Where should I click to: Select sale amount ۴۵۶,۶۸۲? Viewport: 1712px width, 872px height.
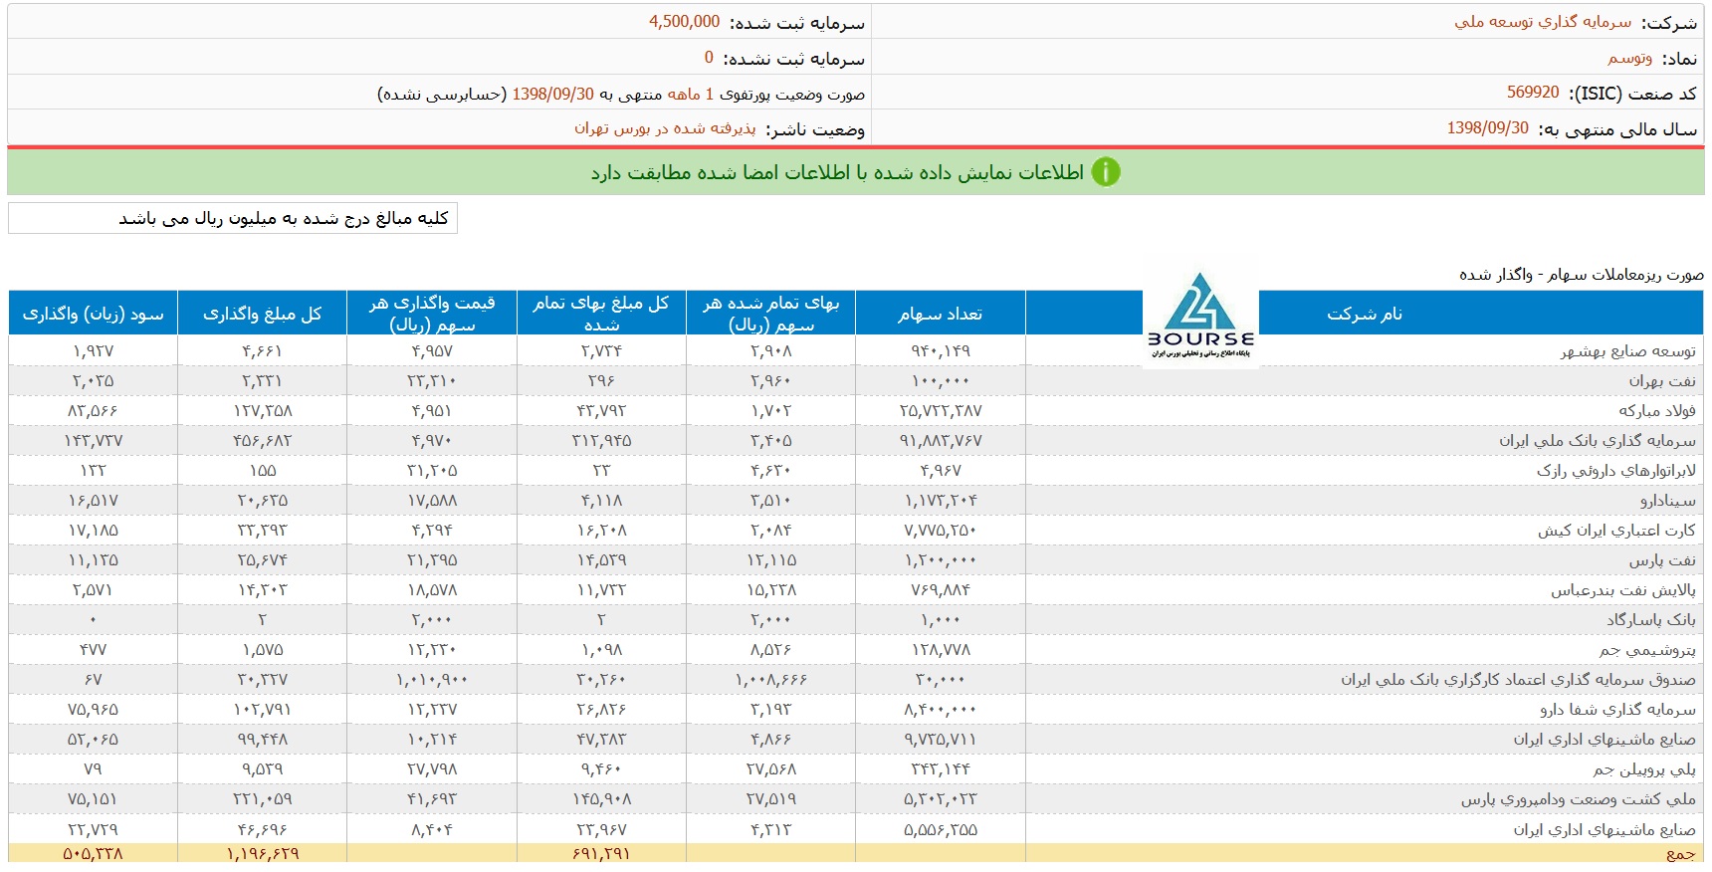pos(263,441)
